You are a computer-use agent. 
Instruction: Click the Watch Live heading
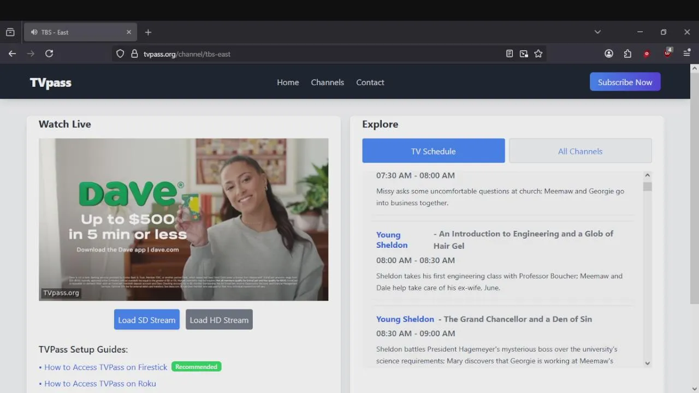tap(65, 124)
